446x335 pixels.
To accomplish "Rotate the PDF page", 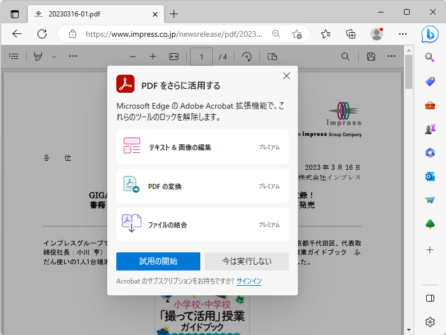I will [x=247, y=57].
